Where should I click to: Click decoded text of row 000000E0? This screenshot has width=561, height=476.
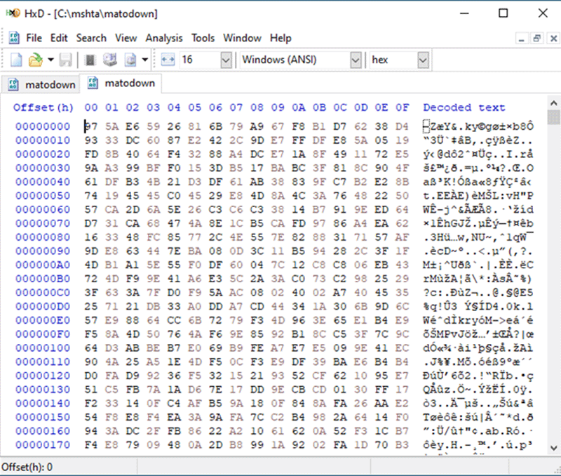(x=478, y=320)
